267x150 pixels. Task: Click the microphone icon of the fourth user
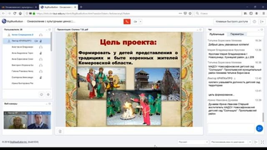click(41, 53)
